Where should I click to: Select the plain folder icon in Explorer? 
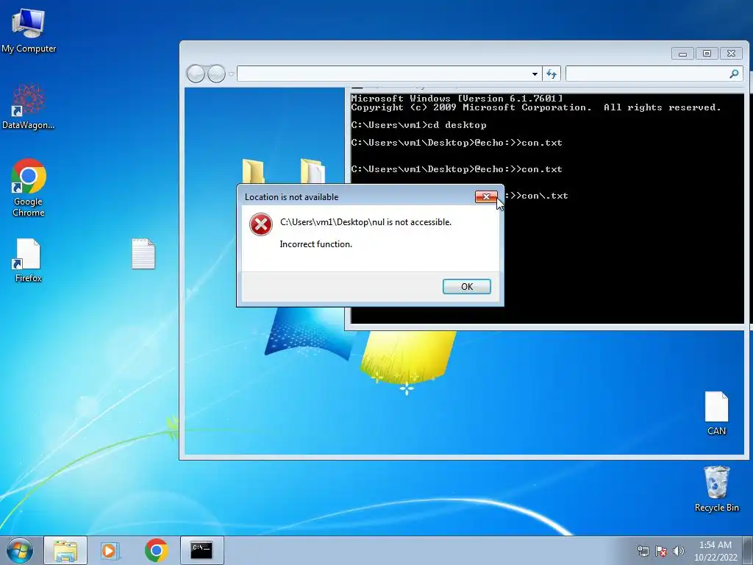[x=253, y=171]
